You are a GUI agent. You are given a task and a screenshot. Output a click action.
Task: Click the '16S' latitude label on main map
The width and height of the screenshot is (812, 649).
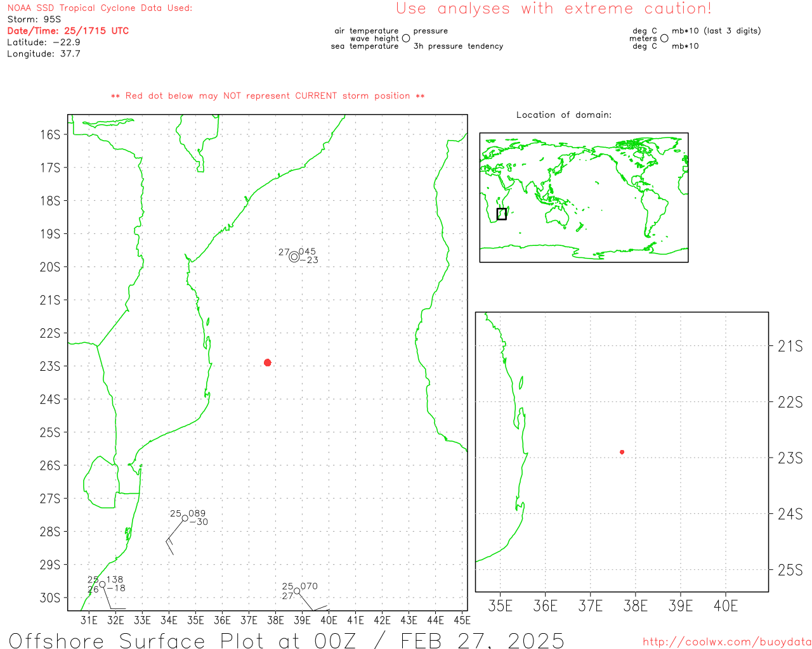coord(50,134)
